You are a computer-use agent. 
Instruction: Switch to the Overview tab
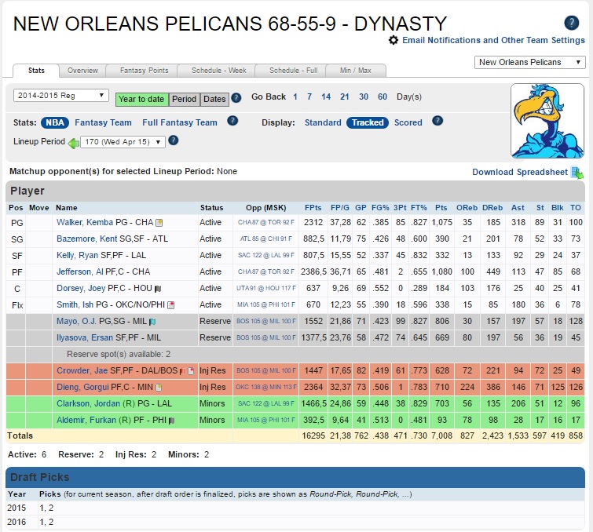[x=82, y=71]
